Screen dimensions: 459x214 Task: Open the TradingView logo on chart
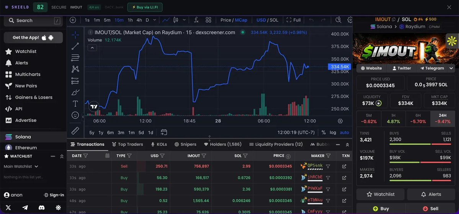(94, 107)
